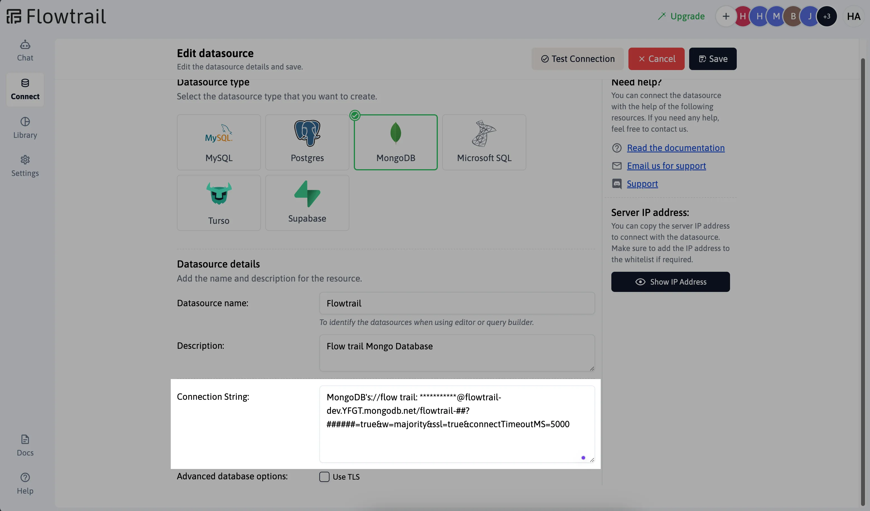Click the purple dot in Connection String field
This screenshot has height=511, width=870.
pyautogui.click(x=583, y=458)
